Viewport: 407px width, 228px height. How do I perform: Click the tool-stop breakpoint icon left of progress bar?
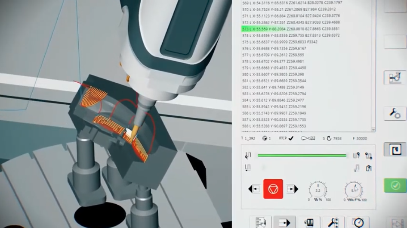[x=248, y=156]
